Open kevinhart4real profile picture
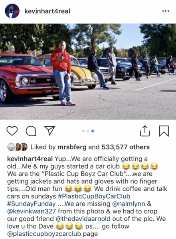 pyautogui.click(x=12, y=11)
